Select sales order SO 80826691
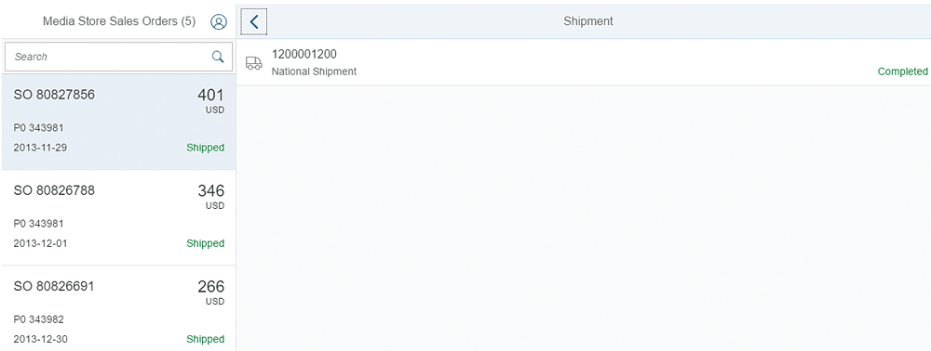The width and height of the screenshot is (931, 351). coord(118,308)
